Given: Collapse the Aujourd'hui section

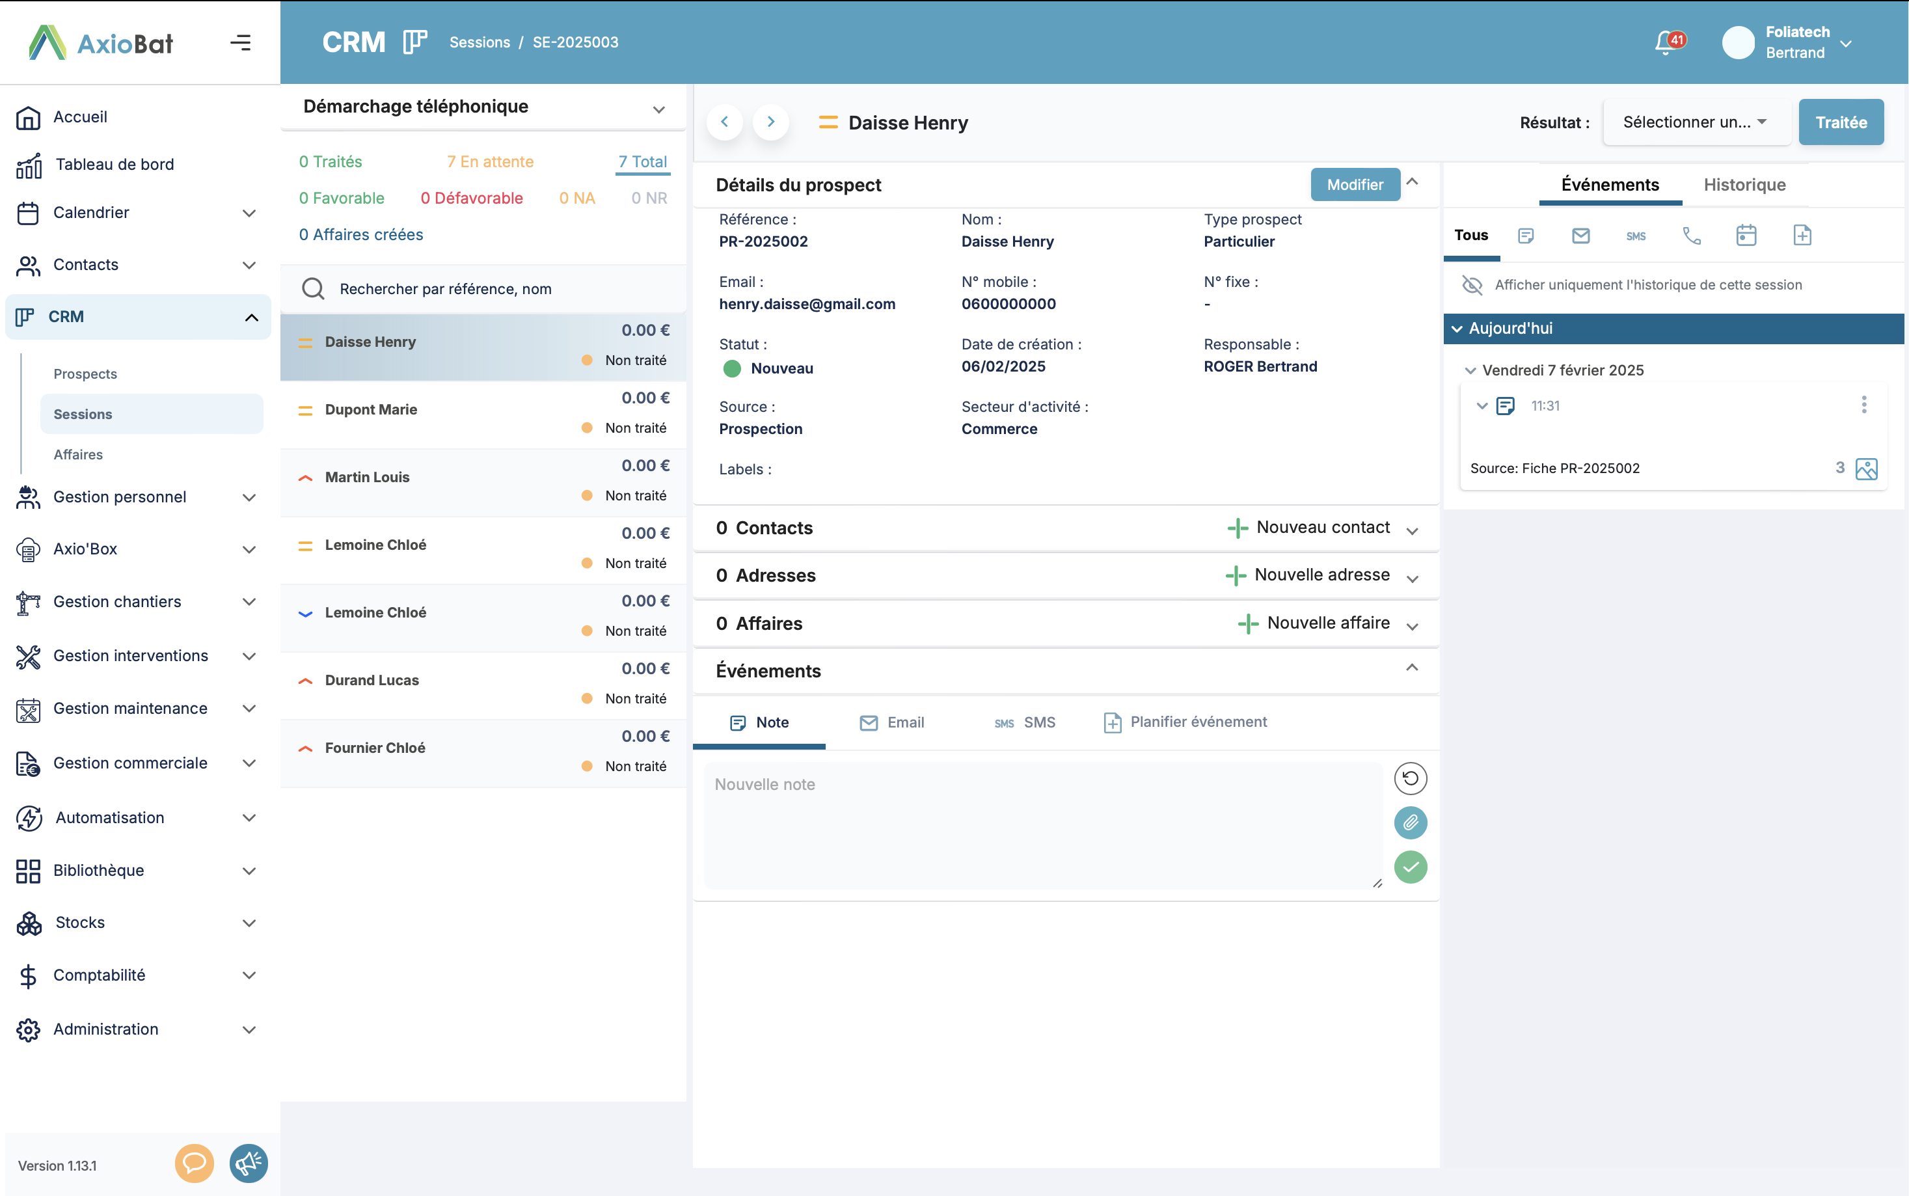Looking at the screenshot, I should click(1457, 328).
